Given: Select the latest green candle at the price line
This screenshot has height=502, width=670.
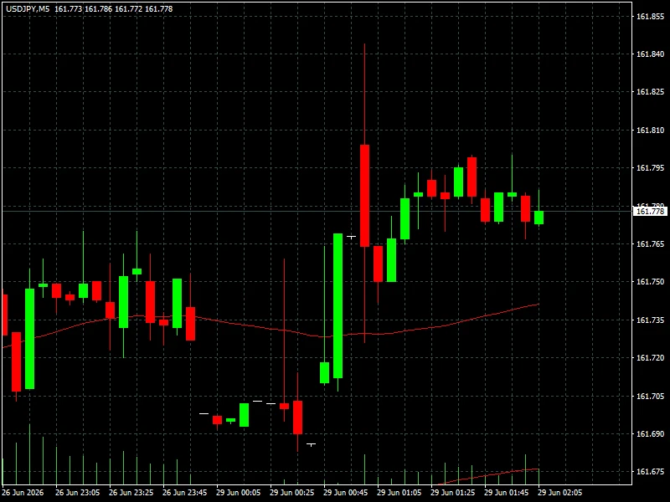Looking at the screenshot, I should coord(539,218).
